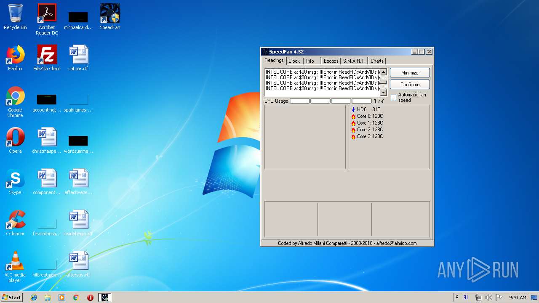Click the Core 0: 128C reading

[367, 116]
